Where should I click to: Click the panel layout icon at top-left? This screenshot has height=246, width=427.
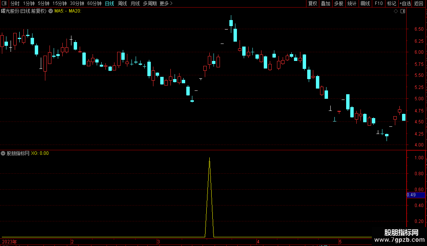tap(4, 3)
